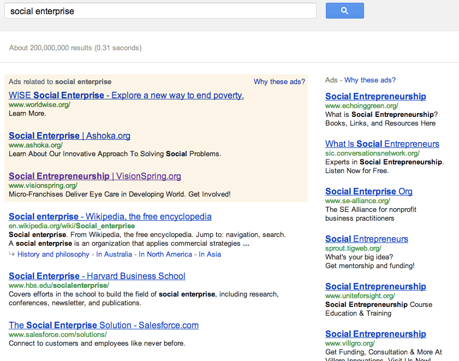This screenshot has height=361, width=459.
Task: Open the Wikipedia Social enterprise result
Action: (110, 216)
